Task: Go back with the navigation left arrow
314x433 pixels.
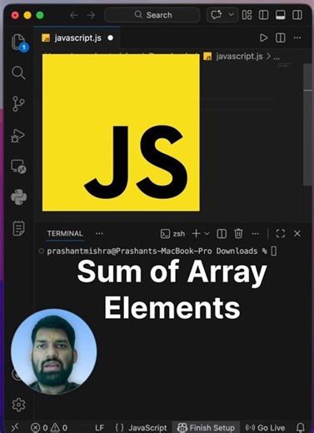Action: 74,15
